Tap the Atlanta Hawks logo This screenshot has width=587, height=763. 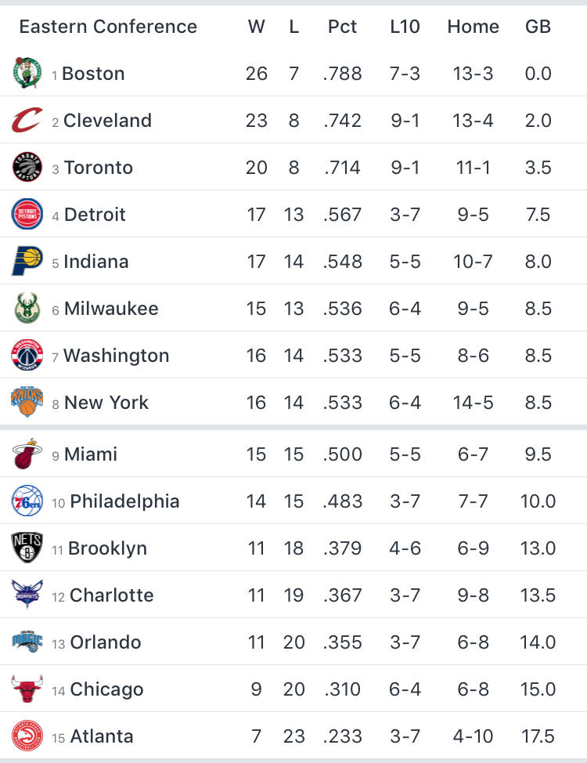27,736
